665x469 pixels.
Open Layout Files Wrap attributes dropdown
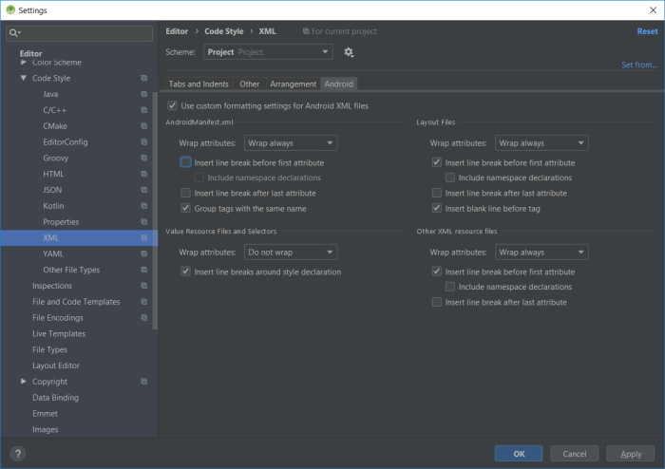point(541,143)
